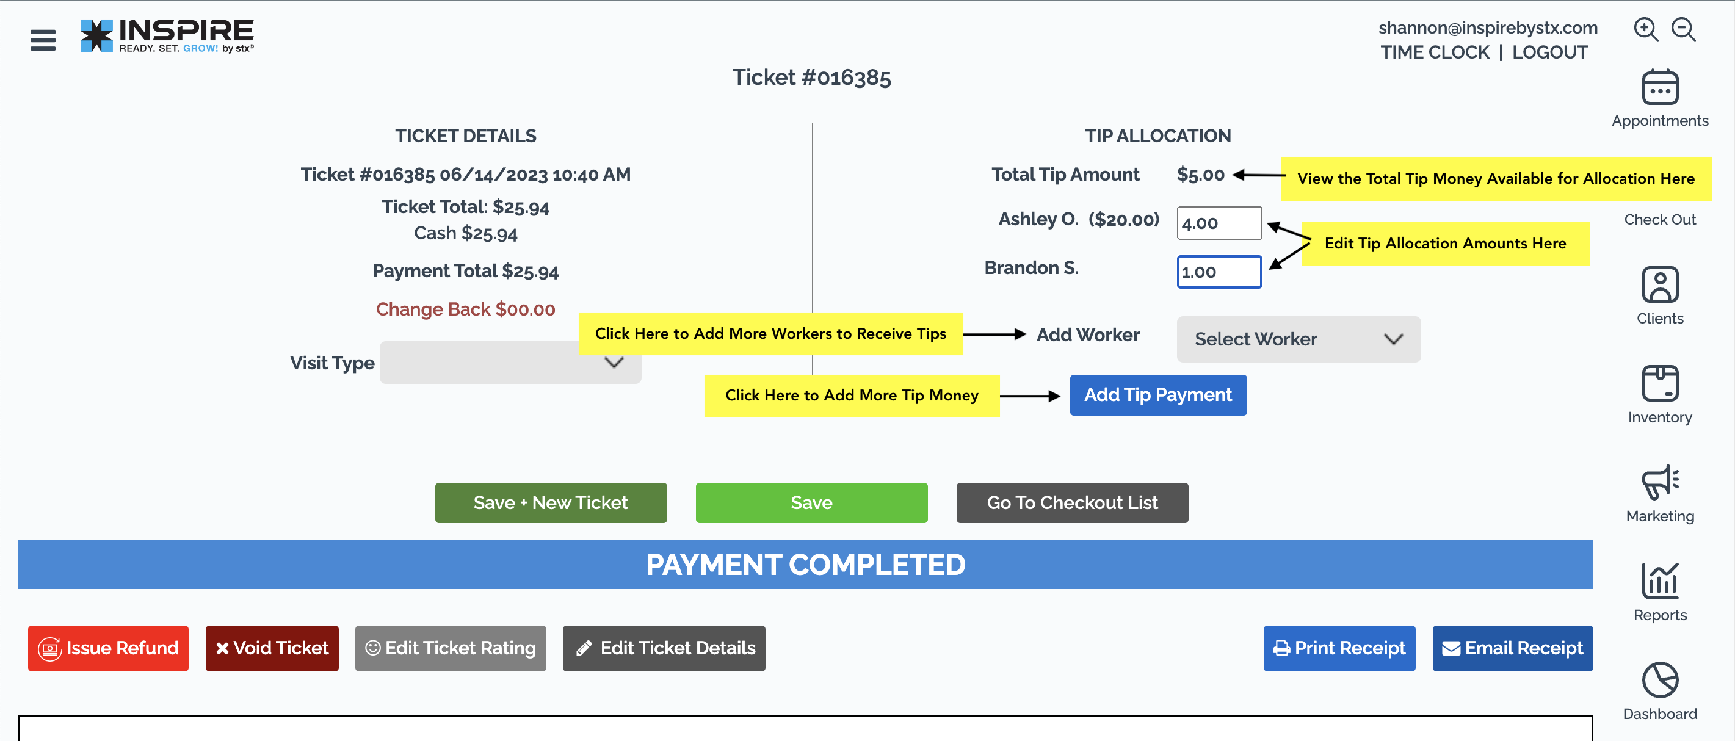Image resolution: width=1735 pixels, height=741 pixels.
Task: Open the Dashboard pie icon
Action: [x=1661, y=680]
